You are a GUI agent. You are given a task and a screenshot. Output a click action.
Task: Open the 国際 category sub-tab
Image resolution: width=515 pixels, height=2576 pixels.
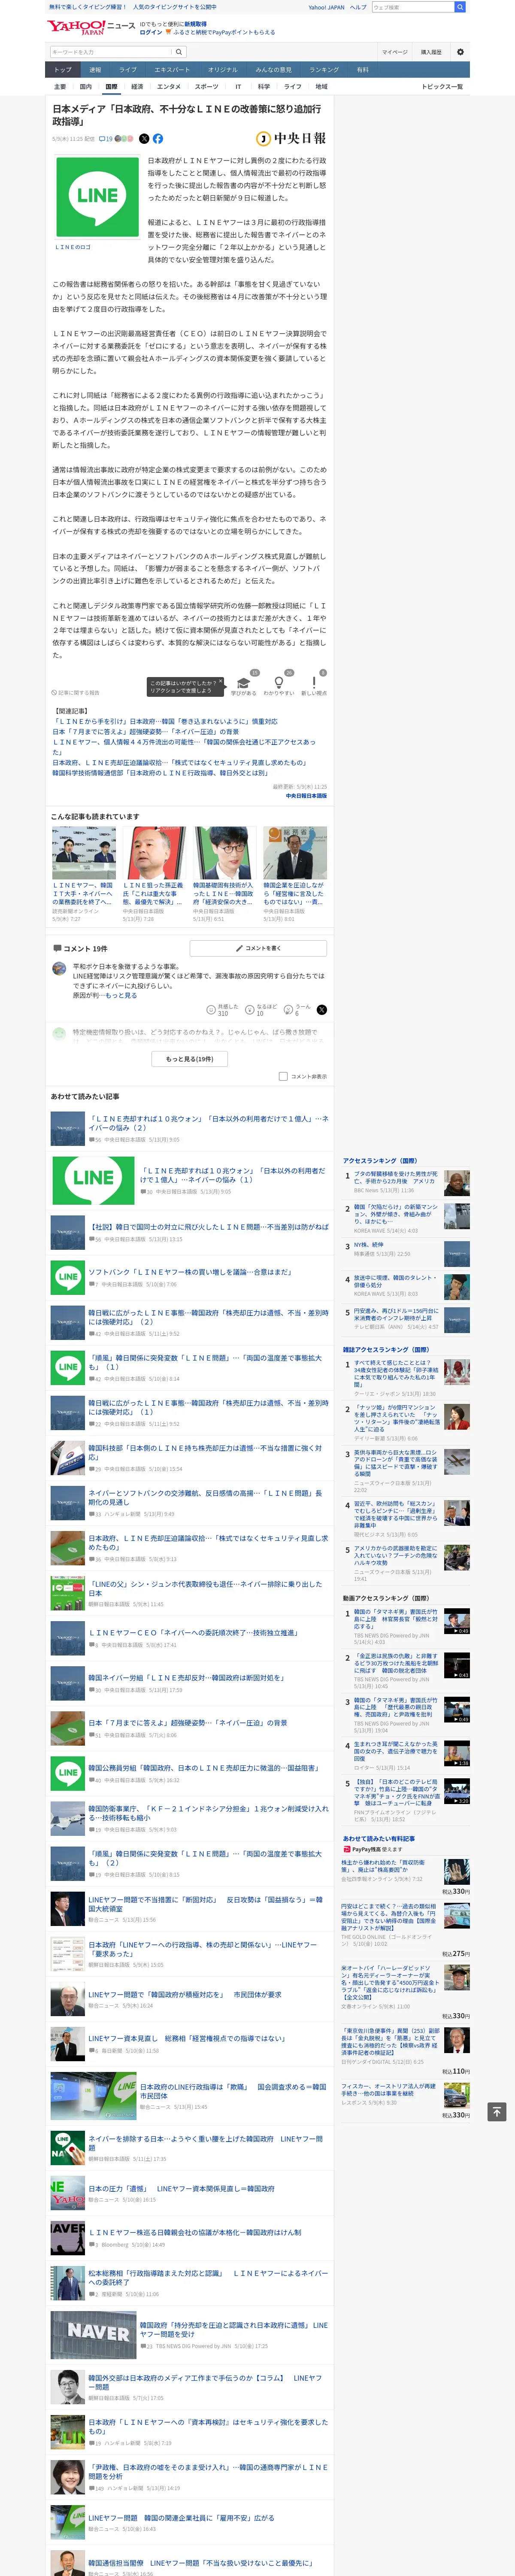[111, 87]
